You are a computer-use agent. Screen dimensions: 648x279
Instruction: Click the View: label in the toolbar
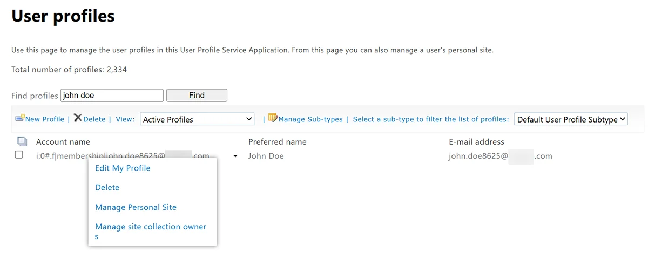pos(125,119)
